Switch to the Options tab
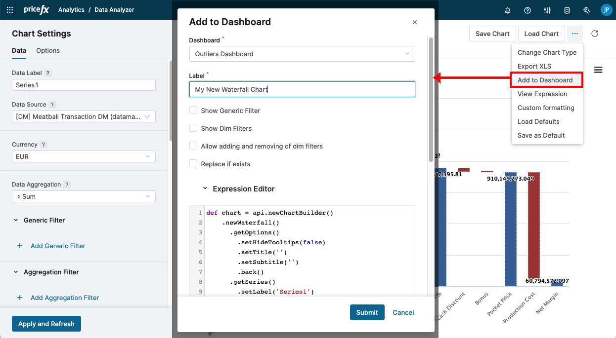Image resolution: width=616 pixels, height=338 pixels. pyautogui.click(x=48, y=50)
